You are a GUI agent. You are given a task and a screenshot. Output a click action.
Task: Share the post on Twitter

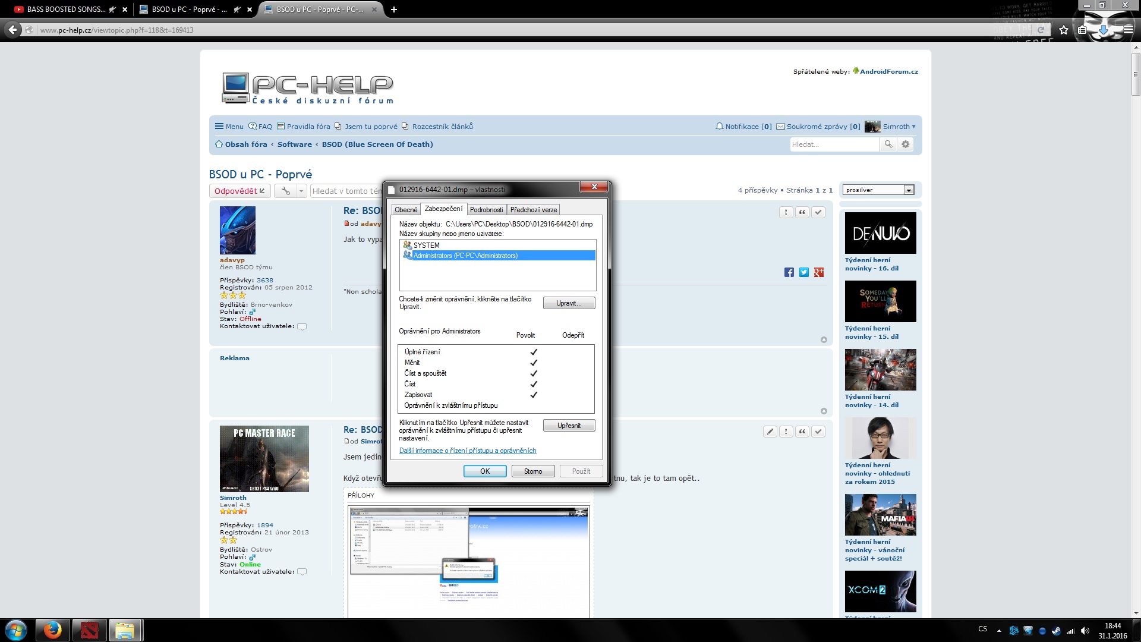[803, 272]
